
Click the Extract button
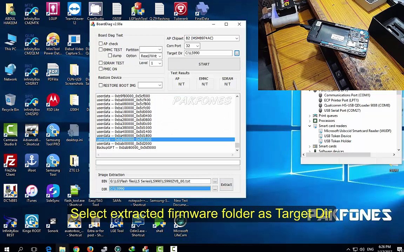pyautogui.click(x=226, y=185)
